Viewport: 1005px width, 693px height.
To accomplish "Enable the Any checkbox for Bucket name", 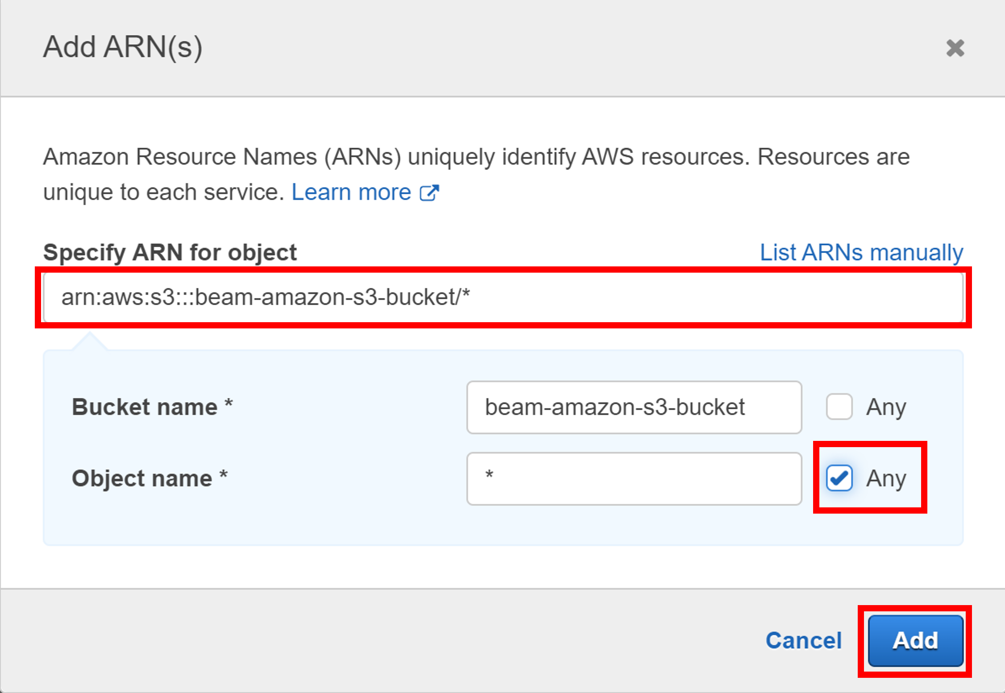I will coord(839,407).
